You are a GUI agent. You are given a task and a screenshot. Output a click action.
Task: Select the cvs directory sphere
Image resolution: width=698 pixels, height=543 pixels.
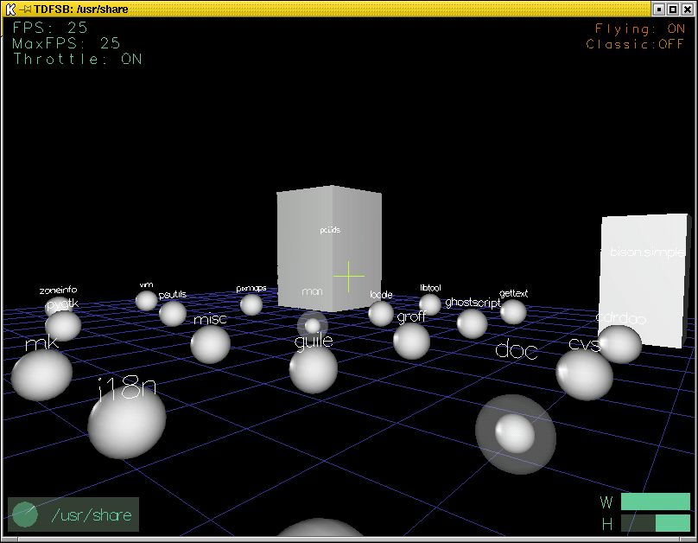[x=584, y=374]
